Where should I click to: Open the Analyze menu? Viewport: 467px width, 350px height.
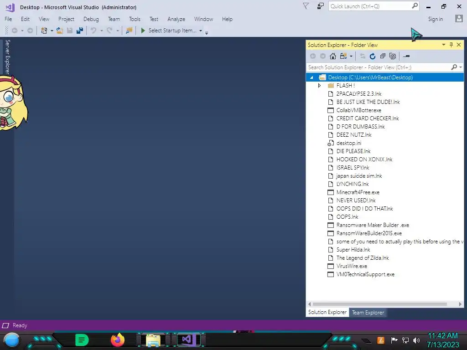coord(176,19)
